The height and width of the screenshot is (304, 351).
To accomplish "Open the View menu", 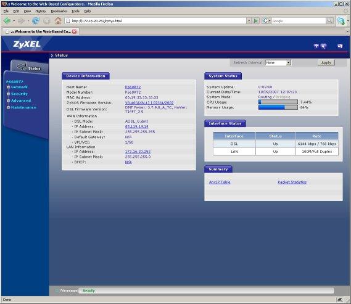I will (27, 11).
